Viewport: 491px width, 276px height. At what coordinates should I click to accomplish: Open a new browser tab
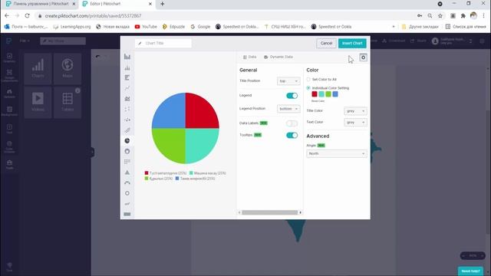[x=162, y=4]
